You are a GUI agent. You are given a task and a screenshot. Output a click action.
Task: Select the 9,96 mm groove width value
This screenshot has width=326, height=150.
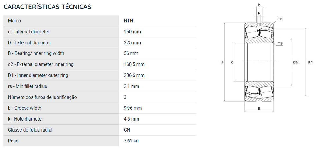coord(133,108)
